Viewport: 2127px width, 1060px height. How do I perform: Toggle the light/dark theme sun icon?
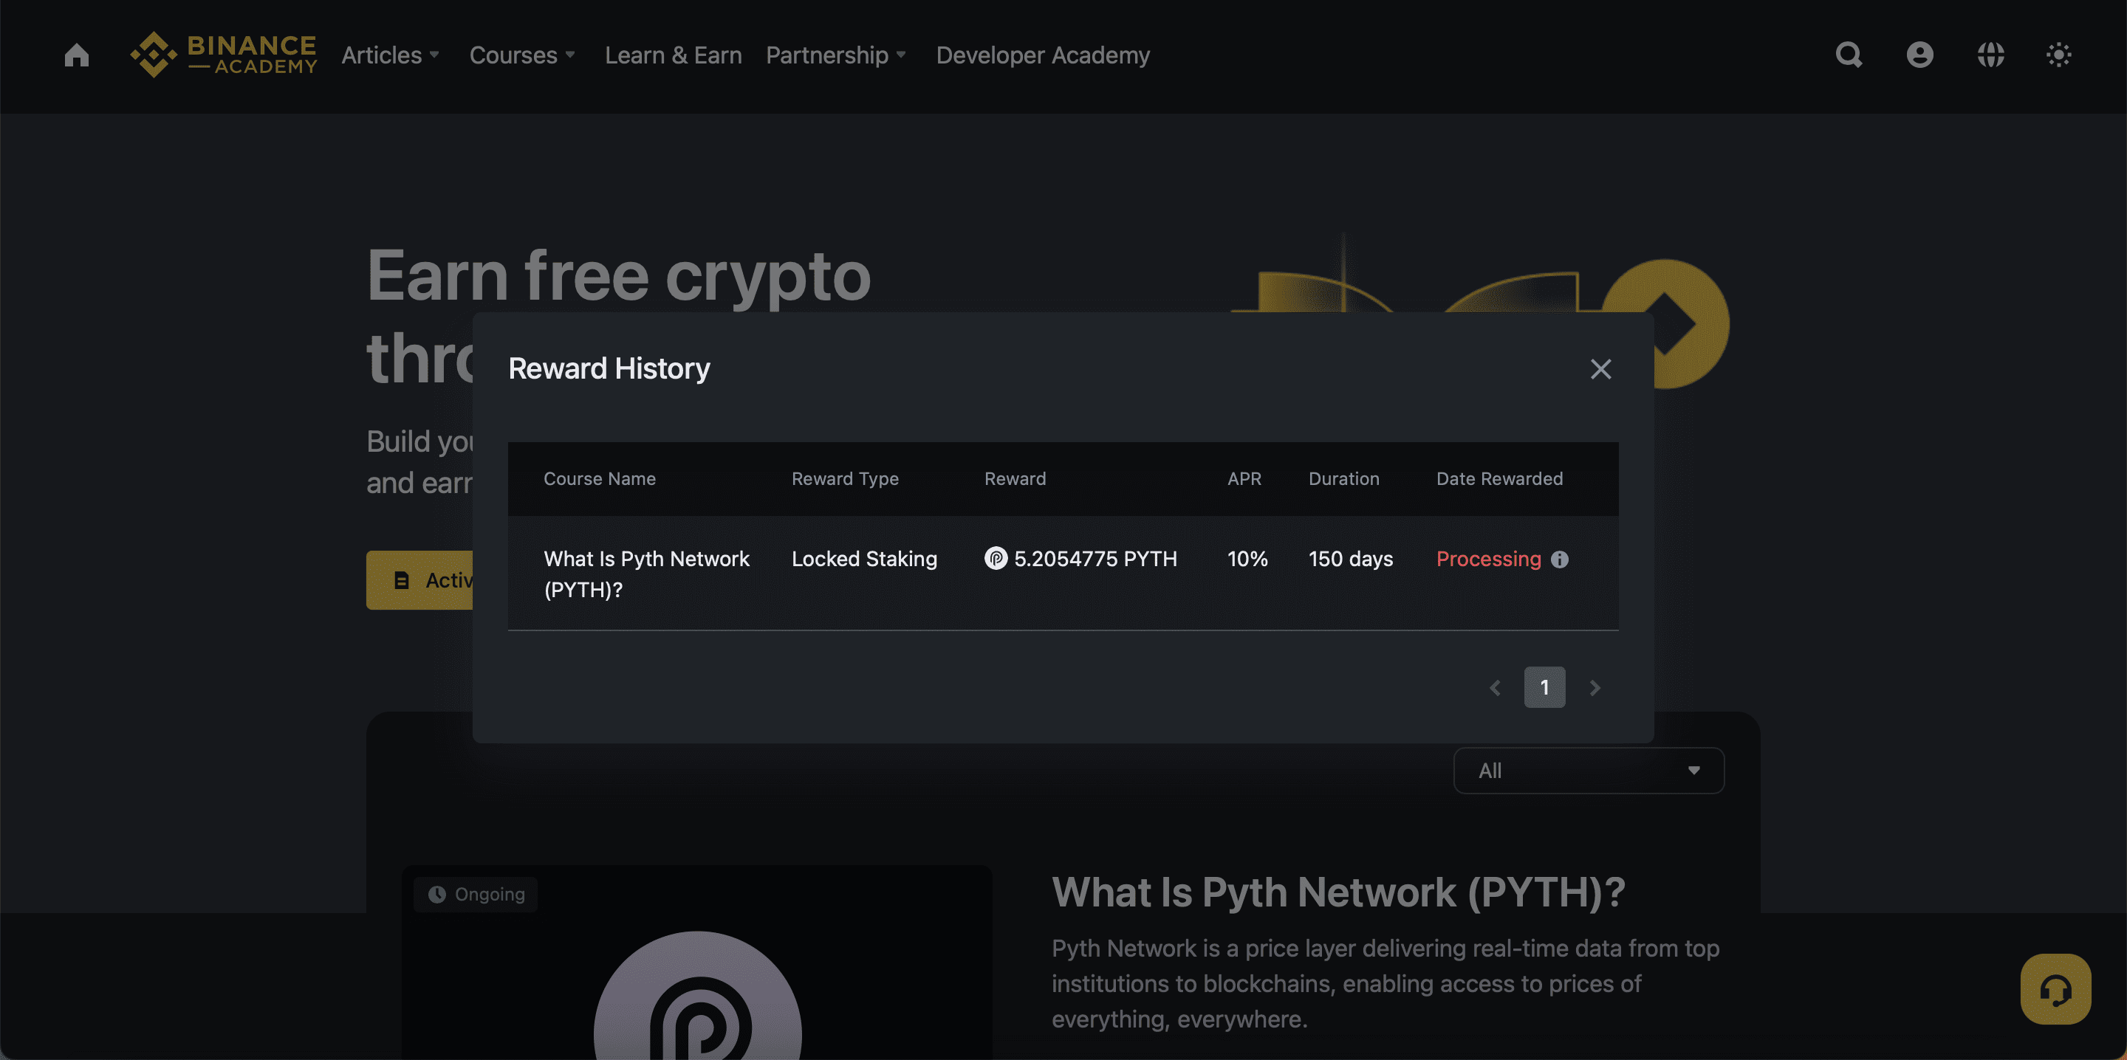pyautogui.click(x=2058, y=55)
